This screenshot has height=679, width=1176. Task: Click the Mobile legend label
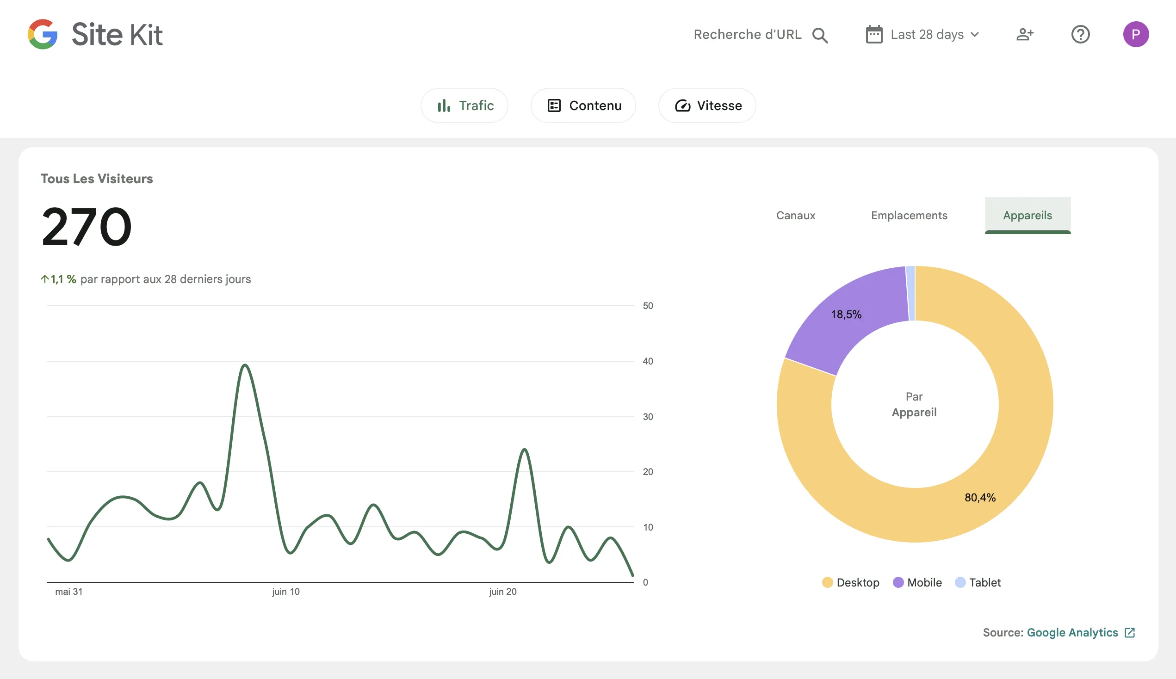point(924,582)
